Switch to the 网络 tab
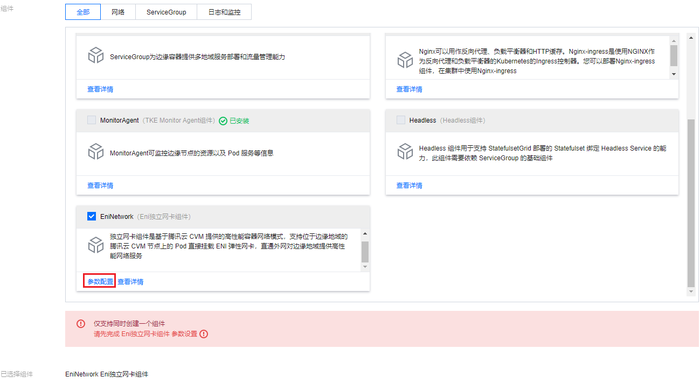 [118, 12]
